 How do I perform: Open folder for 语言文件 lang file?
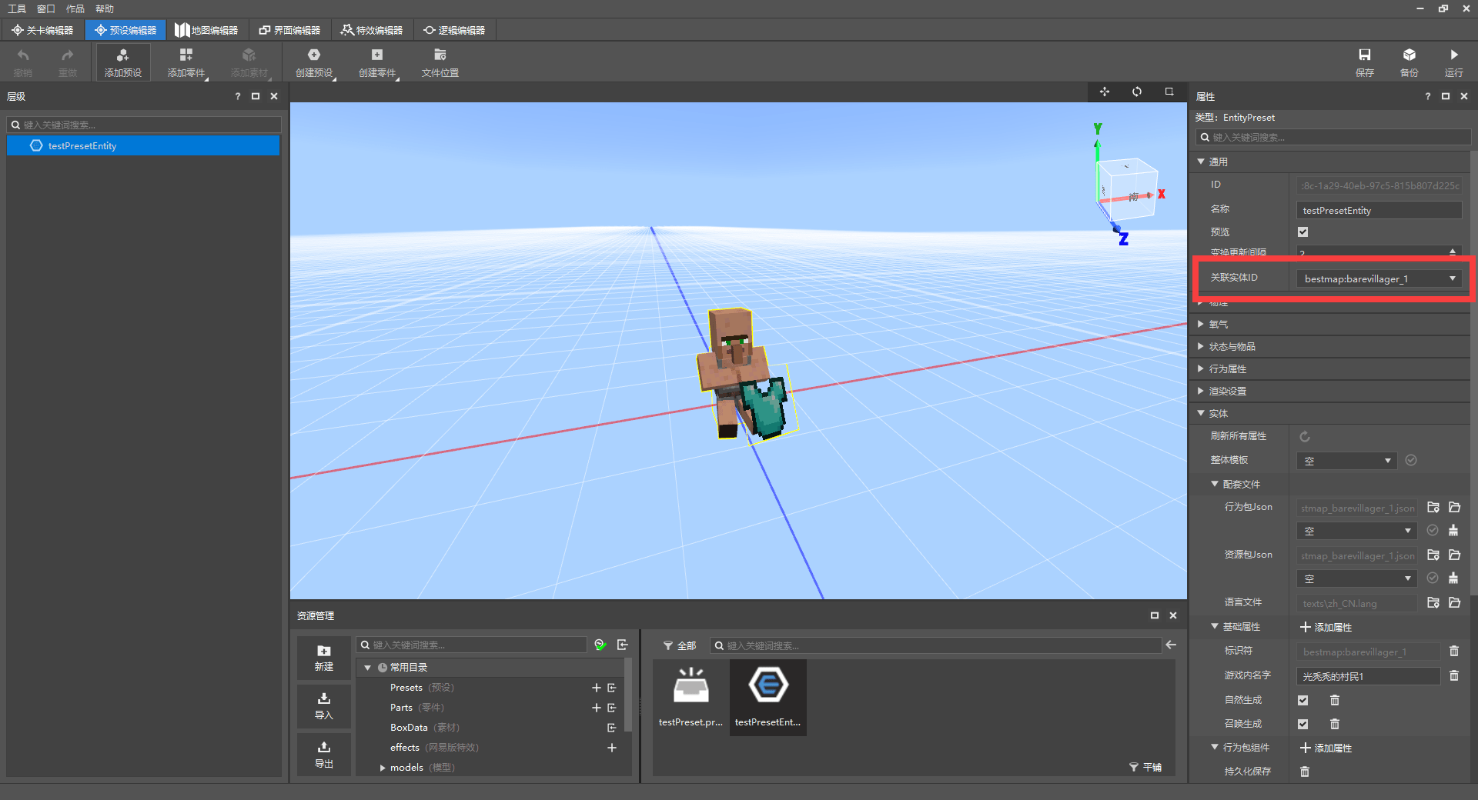click(1455, 603)
